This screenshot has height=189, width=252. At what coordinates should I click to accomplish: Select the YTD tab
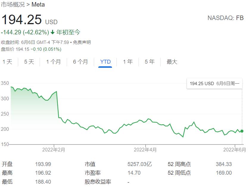(x=105, y=62)
